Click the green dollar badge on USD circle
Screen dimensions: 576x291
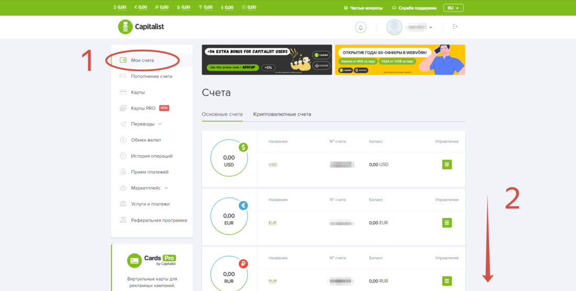click(x=243, y=147)
